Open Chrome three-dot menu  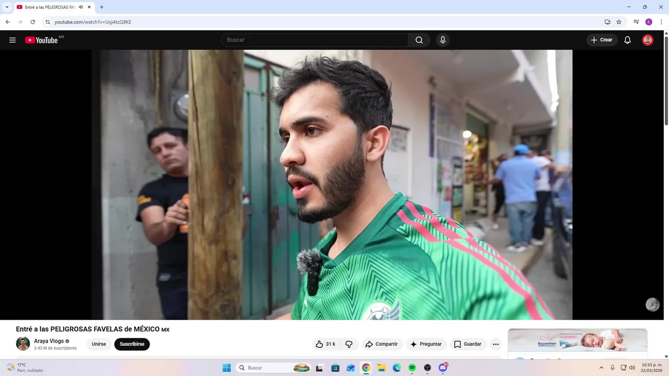coord(661,22)
